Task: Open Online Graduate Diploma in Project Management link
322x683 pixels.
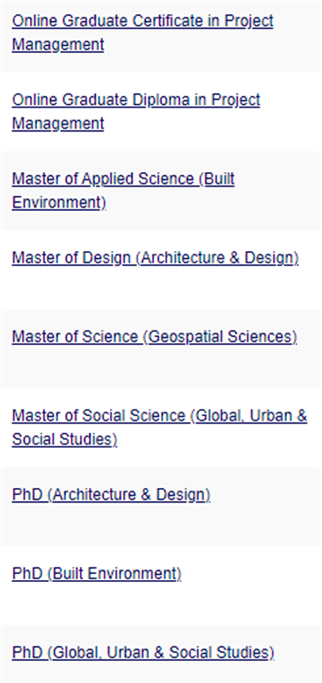Action: pyautogui.click(x=136, y=111)
